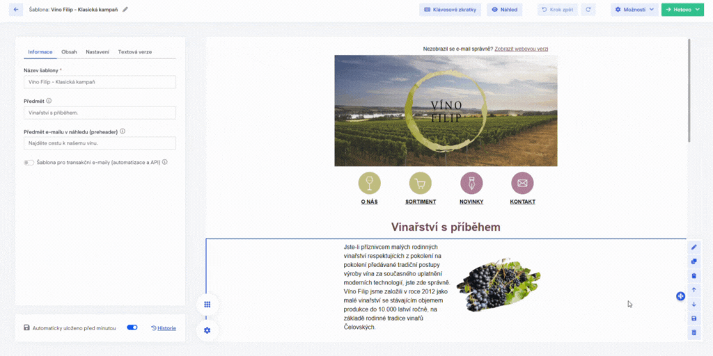
Task: Open the Historie link
Action: point(164,327)
